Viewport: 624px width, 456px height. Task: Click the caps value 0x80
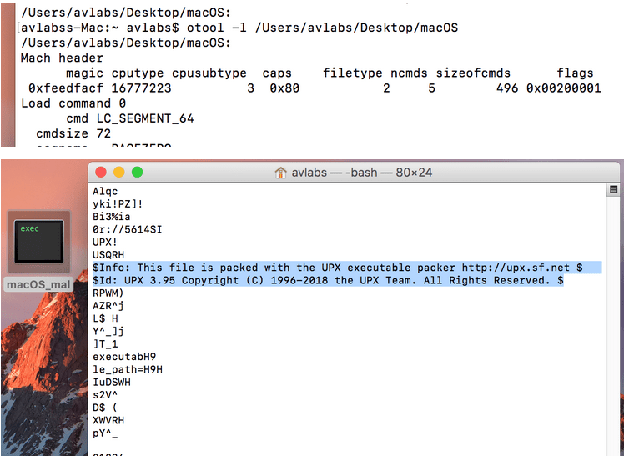tap(284, 88)
